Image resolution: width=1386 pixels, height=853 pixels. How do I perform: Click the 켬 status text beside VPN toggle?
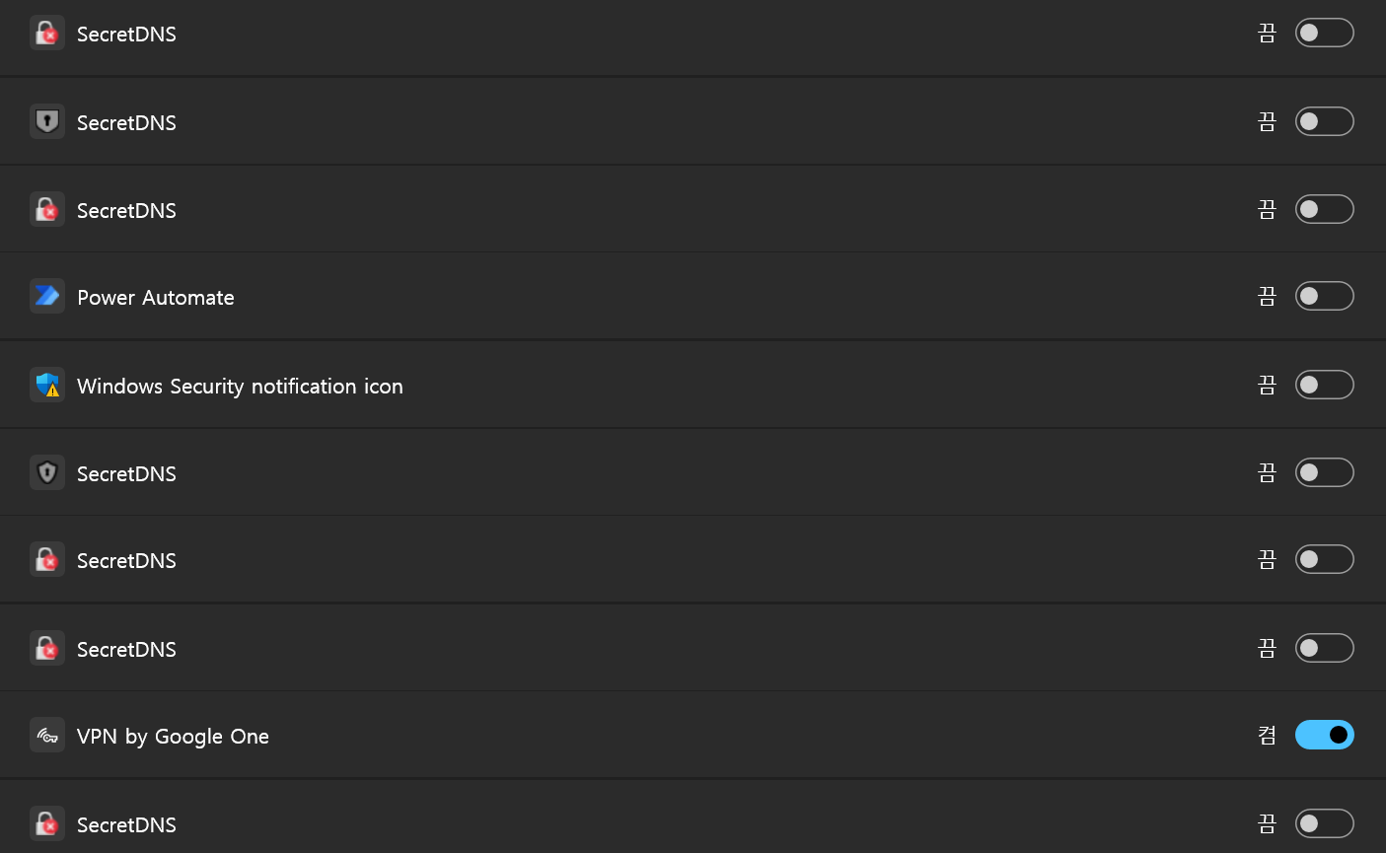click(1267, 735)
